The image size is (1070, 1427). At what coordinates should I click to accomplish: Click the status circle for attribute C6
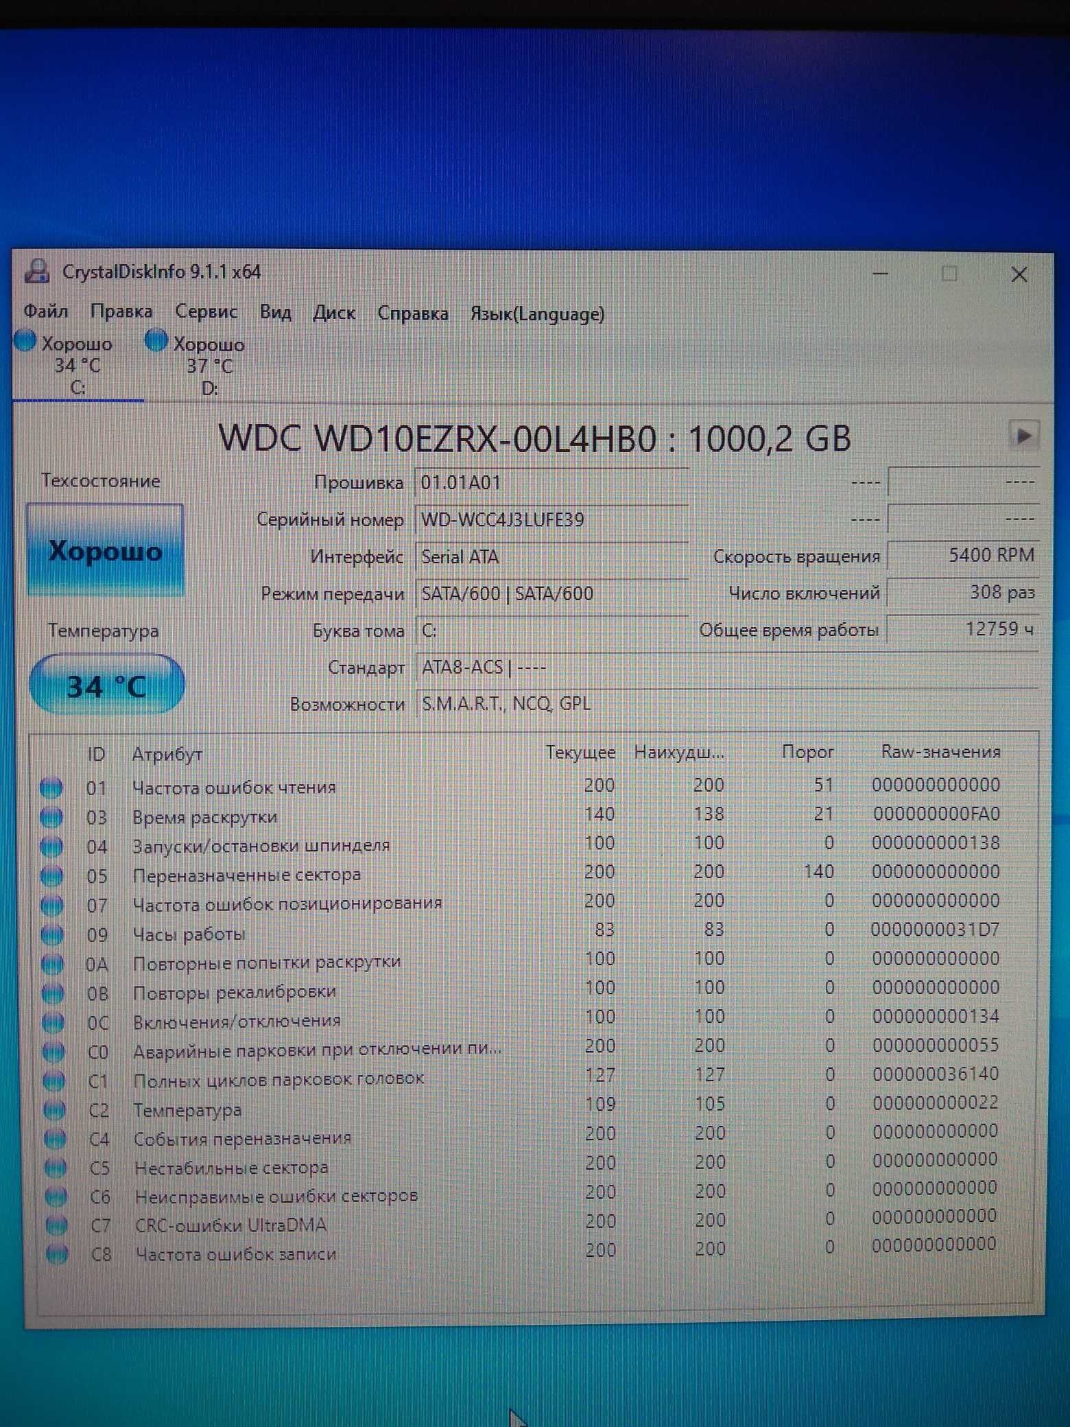pyautogui.click(x=56, y=1196)
